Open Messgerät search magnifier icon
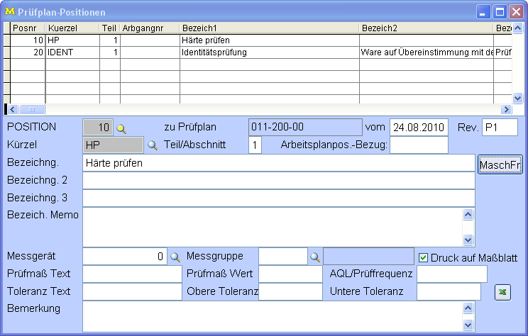Viewport: 528px width, 336px height. pos(175,257)
